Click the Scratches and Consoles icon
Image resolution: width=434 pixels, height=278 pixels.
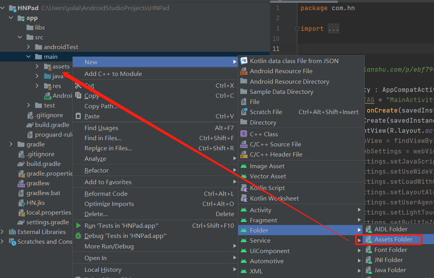click(x=12, y=242)
